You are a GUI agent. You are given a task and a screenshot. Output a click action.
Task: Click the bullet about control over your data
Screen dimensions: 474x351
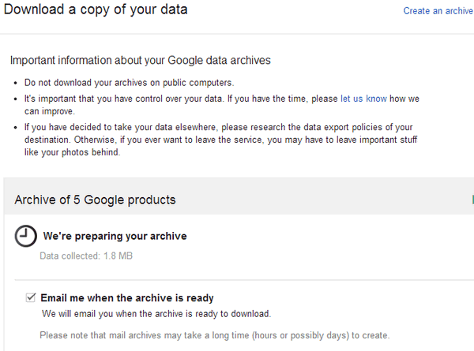[x=222, y=105]
